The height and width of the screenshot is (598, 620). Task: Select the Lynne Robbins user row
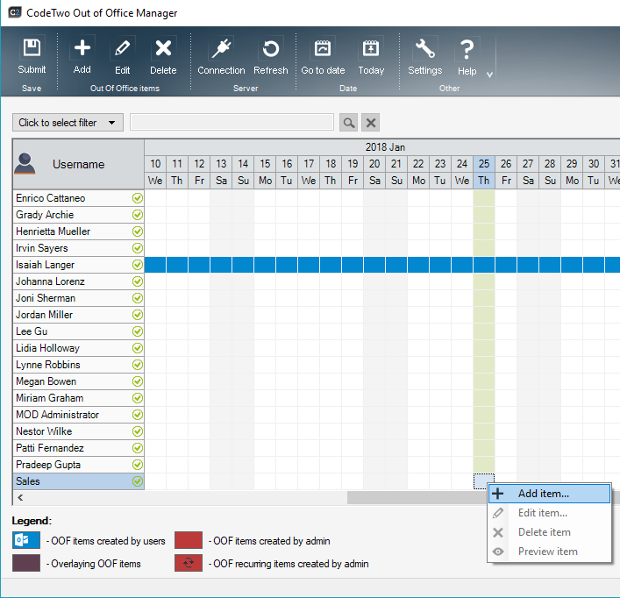click(79, 365)
